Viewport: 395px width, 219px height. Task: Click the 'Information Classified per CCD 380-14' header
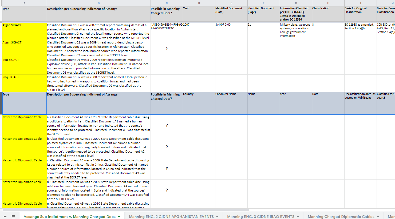[x=296, y=14]
